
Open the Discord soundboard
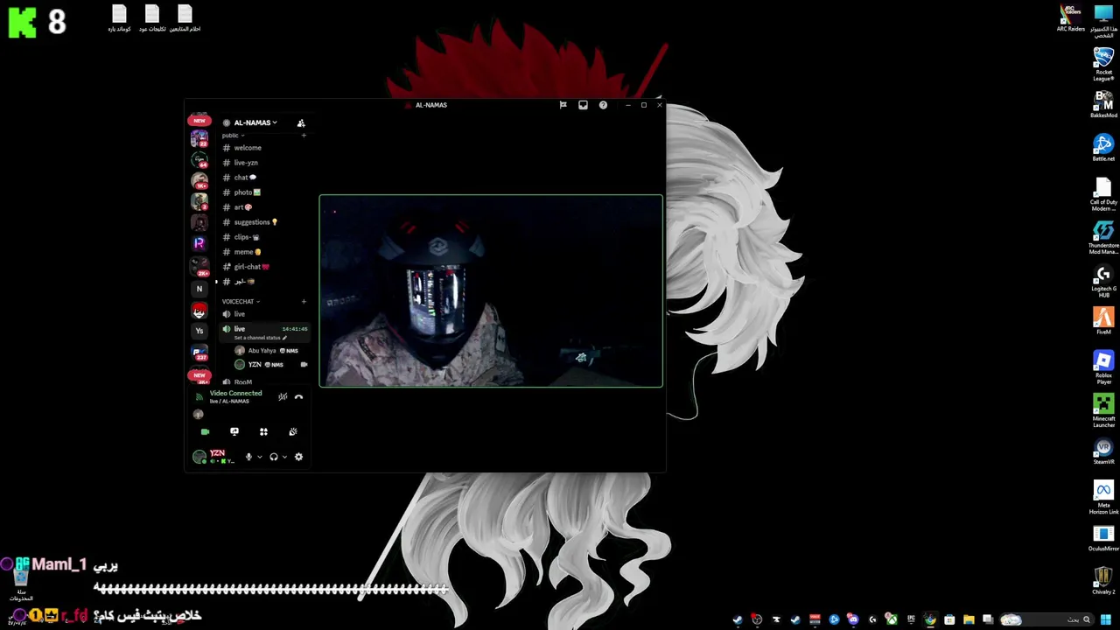tap(293, 431)
